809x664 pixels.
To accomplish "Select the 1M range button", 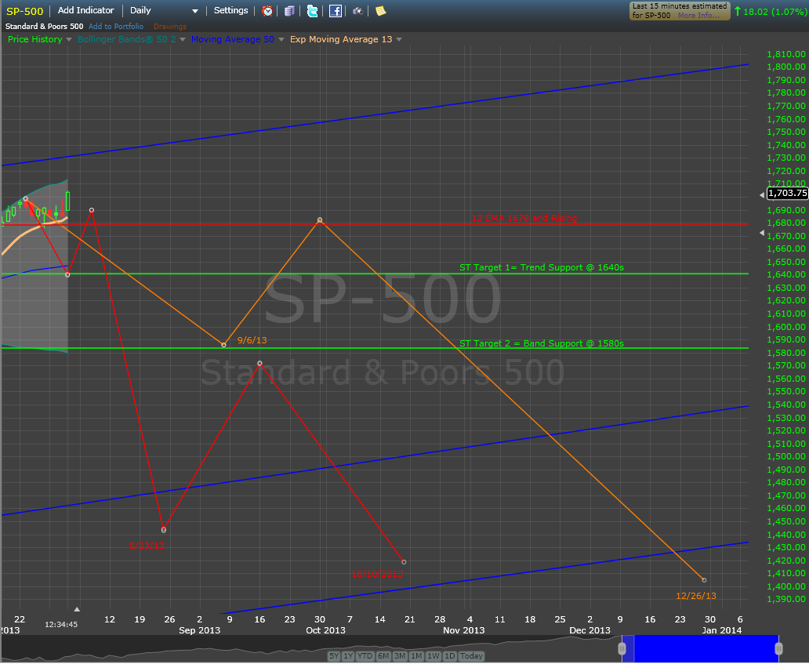I will (416, 656).
